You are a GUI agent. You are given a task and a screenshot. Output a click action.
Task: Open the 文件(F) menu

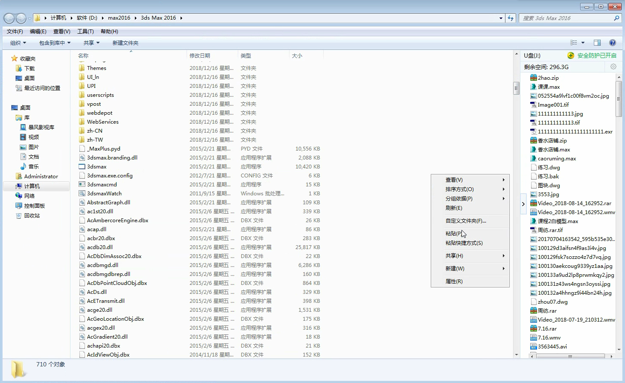point(15,32)
